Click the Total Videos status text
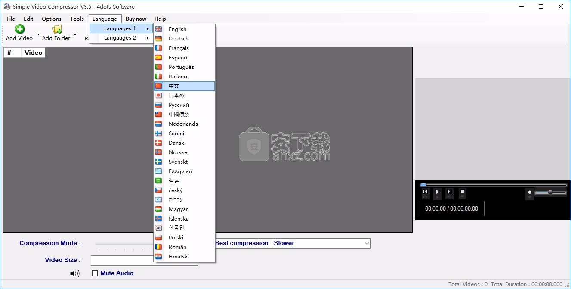This screenshot has height=289, width=571. click(x=468, y=284)
